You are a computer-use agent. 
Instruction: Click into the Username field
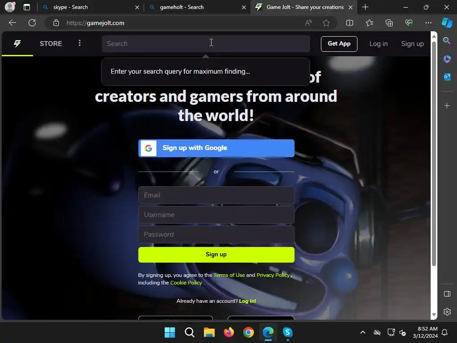tap(216, 215)
